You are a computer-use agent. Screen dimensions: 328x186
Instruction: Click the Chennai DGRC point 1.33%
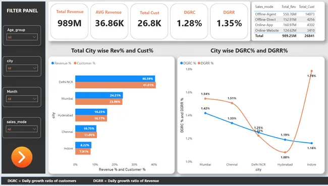pyautogui.click(x=232, y=123)
